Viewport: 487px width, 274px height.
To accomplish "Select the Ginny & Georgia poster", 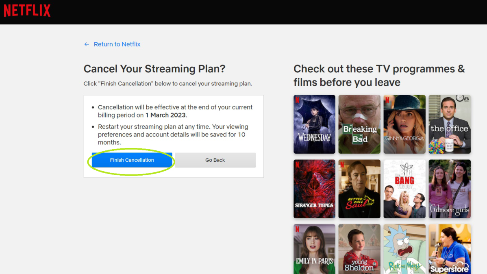I will pyautogui.click(x=404, y=124).
